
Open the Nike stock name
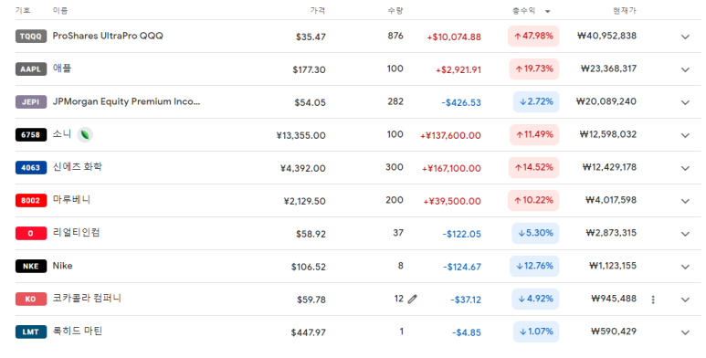(63, 266)
